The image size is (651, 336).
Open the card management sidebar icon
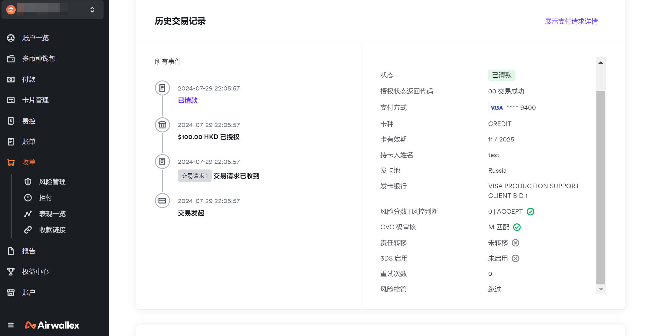(11, 100)
